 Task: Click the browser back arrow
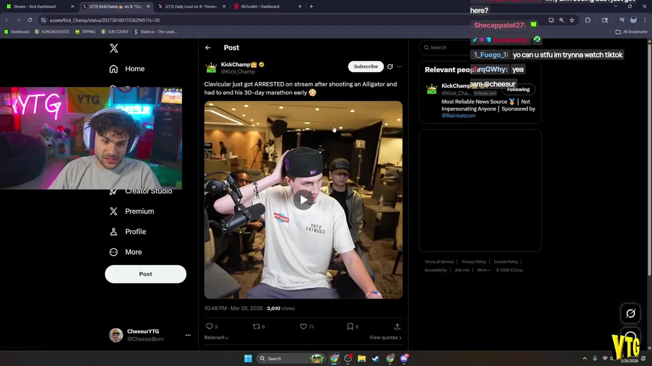(7, 20)
